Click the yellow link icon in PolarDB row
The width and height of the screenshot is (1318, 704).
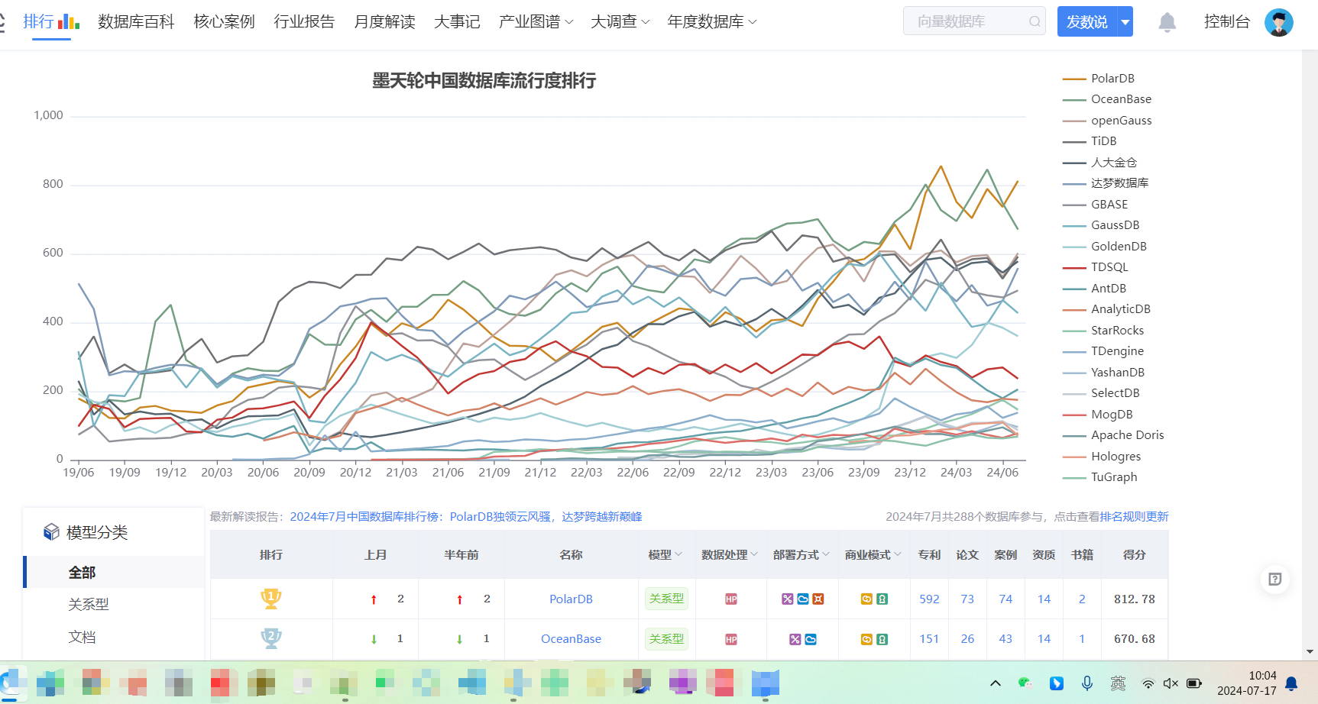(x=866, y=599)
